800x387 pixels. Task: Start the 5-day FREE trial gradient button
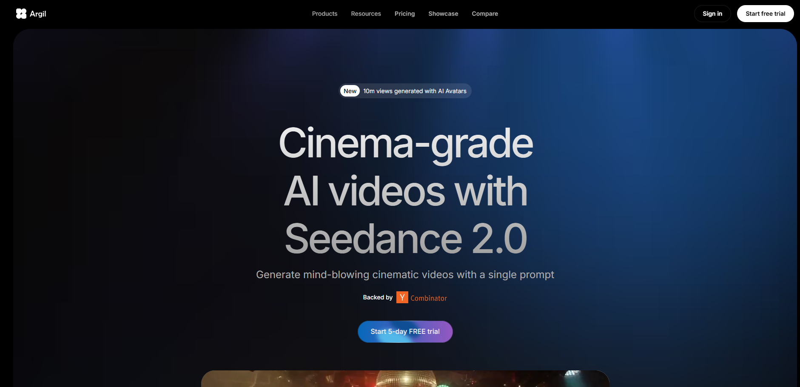pos(405,332)
